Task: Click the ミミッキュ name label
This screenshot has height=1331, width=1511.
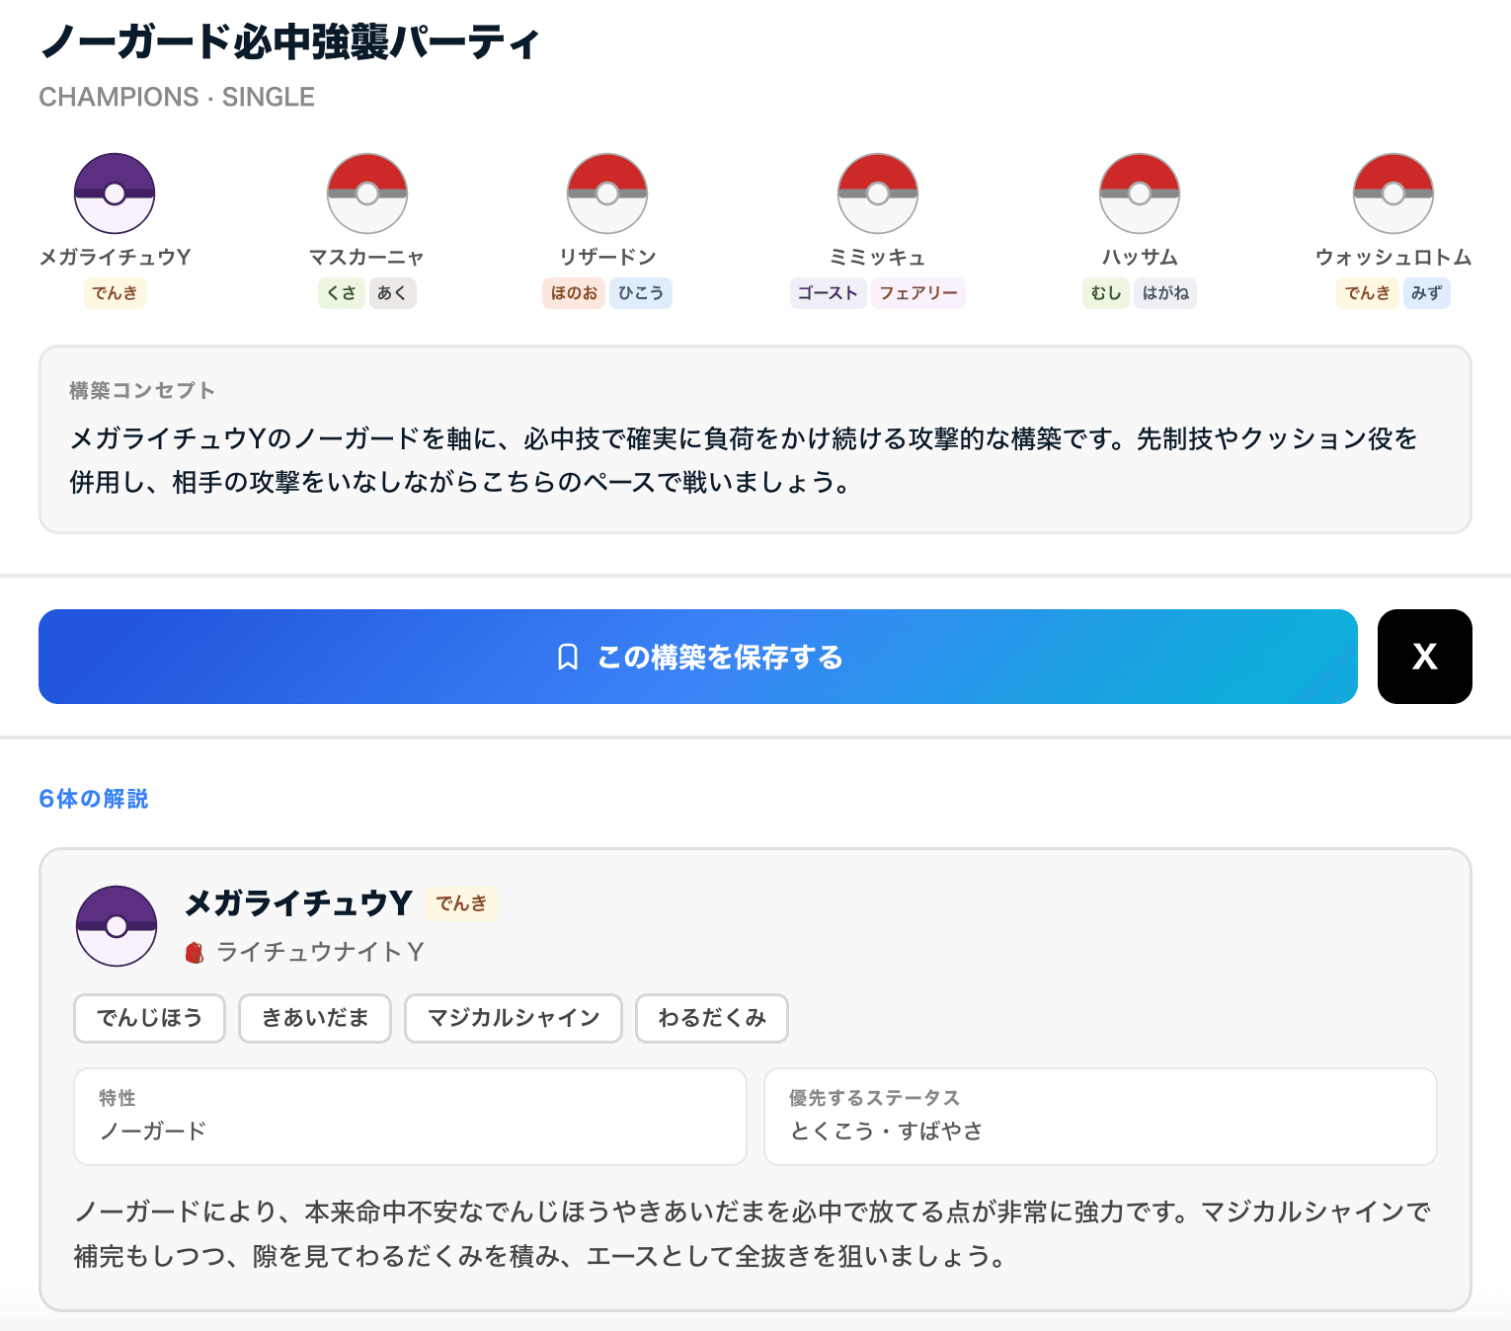Action: tap(878, 257)
